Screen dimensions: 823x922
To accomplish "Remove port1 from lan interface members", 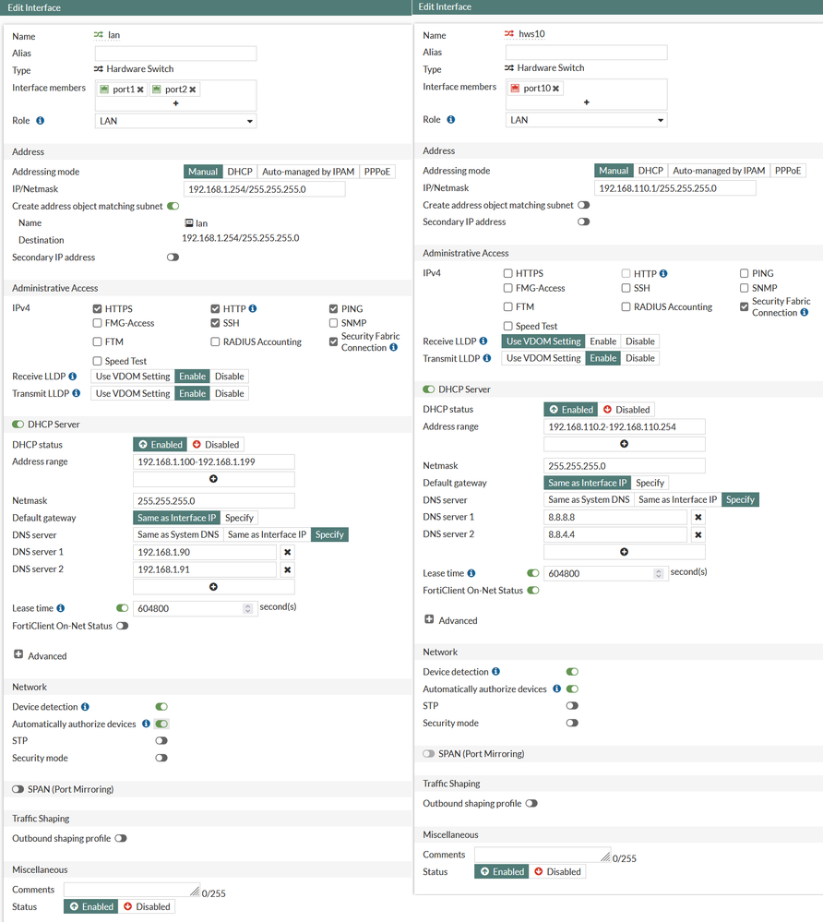I will (x=140, y=90).
